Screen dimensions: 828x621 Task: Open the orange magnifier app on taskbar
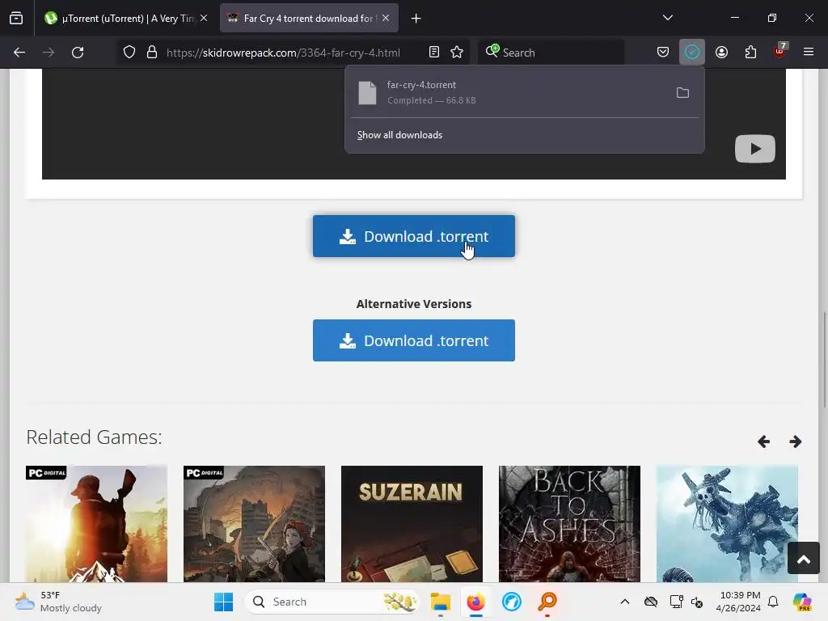click(547, 602)
